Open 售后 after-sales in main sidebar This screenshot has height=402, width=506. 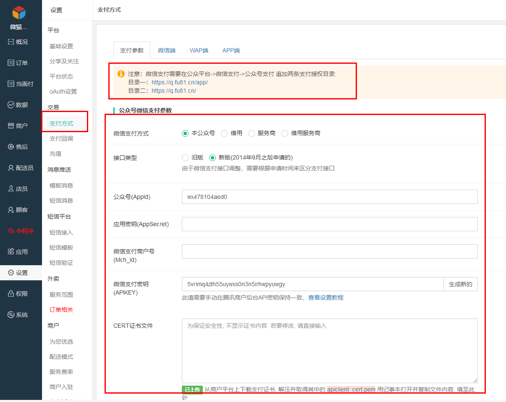18,147
